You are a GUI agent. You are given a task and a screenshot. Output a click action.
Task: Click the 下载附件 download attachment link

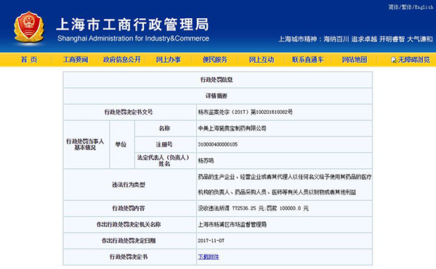(209, 257)
